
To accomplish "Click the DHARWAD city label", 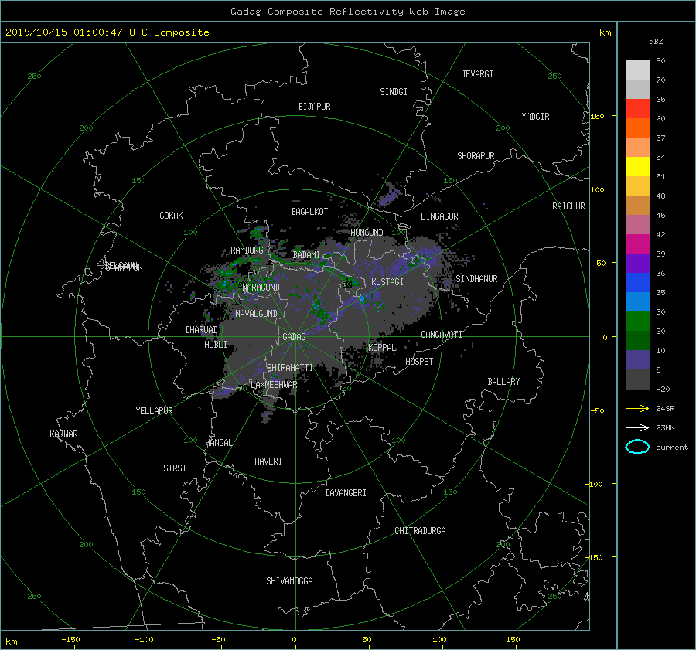I will coord(202,330).
